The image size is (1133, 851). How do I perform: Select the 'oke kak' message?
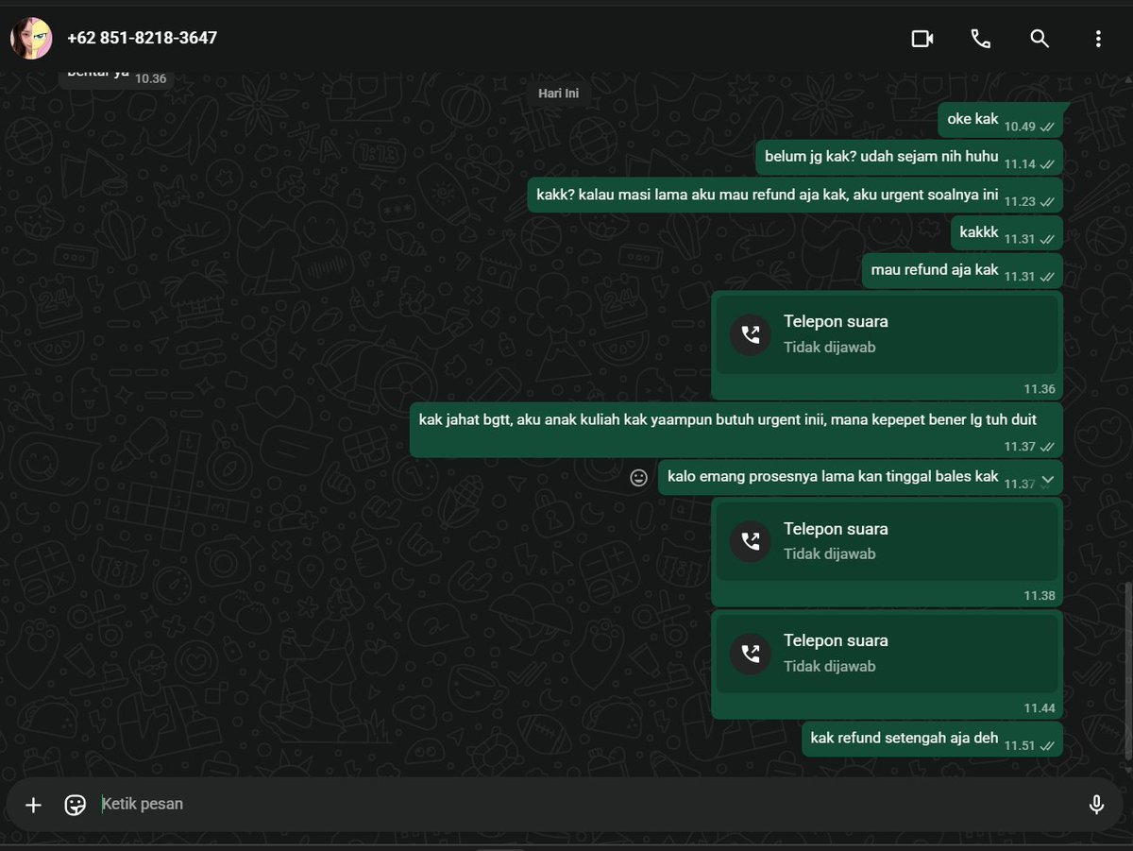(x=1001, y=121)
